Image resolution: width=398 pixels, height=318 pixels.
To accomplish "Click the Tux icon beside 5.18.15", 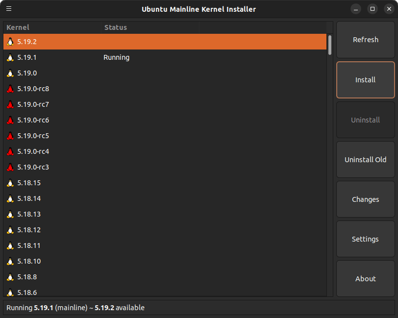I will (x=10, y=183).
